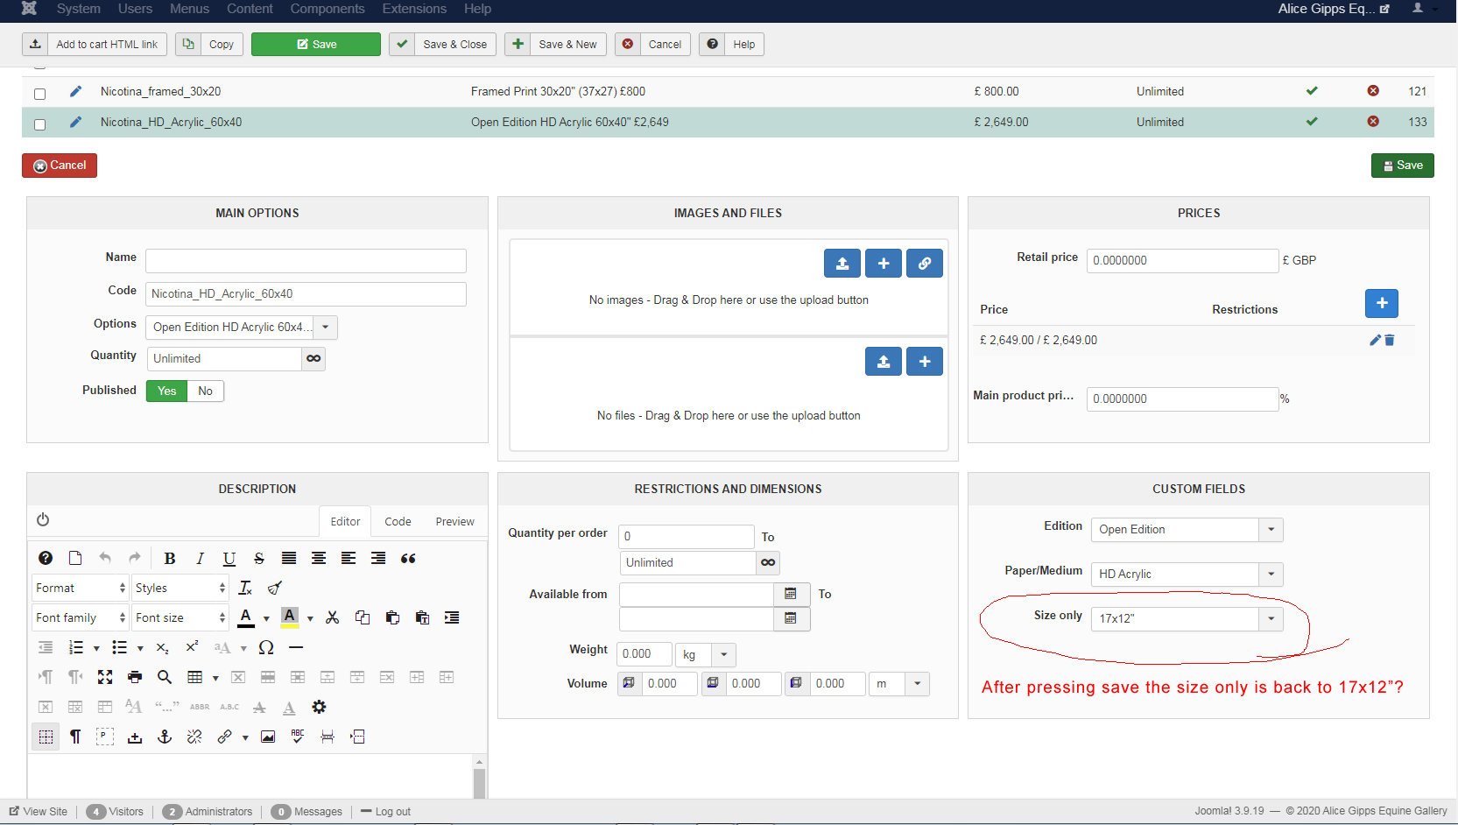This screenshot has width=1458, height=825.
Task: Delete the Nicotina_HD_Acrylic_60x40 variant with red X
Action: pos(1373,122)
